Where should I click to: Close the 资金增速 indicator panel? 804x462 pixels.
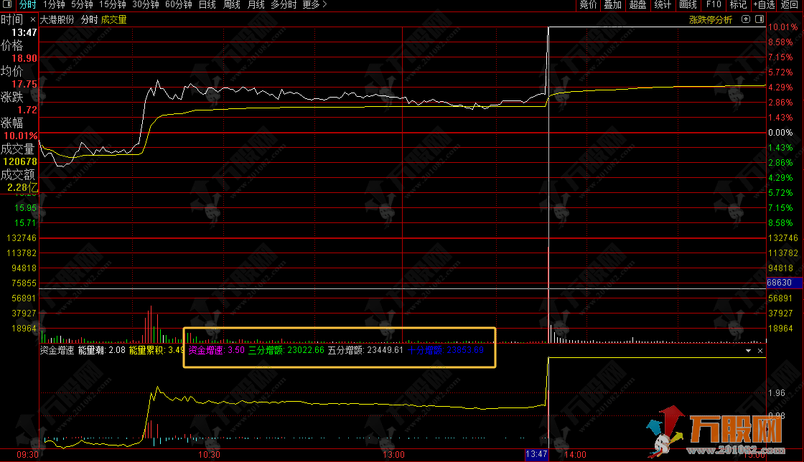[x=759, y=352]
